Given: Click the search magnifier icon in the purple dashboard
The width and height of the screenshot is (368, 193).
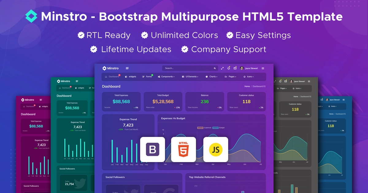Looking at the screenshot, I should [215, 68].
